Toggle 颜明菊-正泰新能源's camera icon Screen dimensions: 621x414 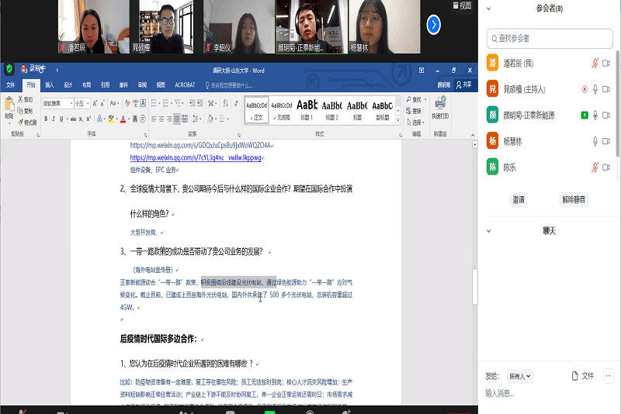click(606, 116)
